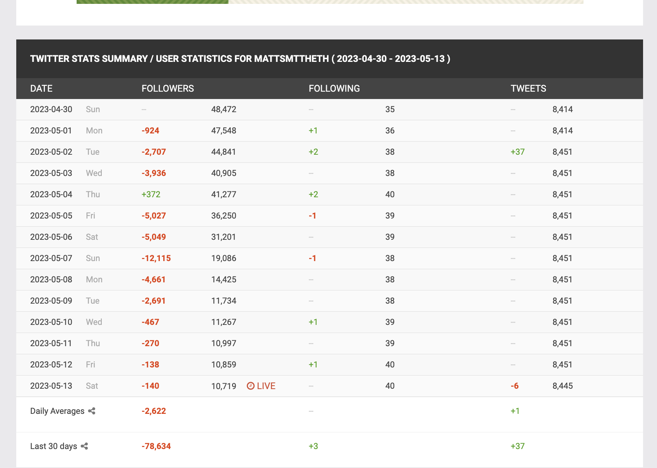Click the +3 following total for last 30 days
657x468 pixels.
tap(313, 446)
